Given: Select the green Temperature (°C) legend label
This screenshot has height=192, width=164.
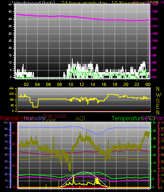Looking at the screenshot, I should pyautogui.click(x=133, y=118).
